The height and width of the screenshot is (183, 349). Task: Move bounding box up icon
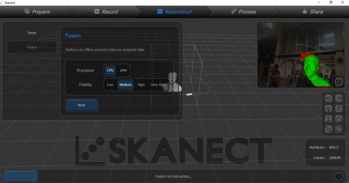tap(339, 109)
